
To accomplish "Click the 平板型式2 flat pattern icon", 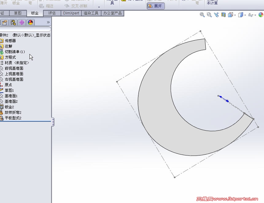I will coord(2,118).
